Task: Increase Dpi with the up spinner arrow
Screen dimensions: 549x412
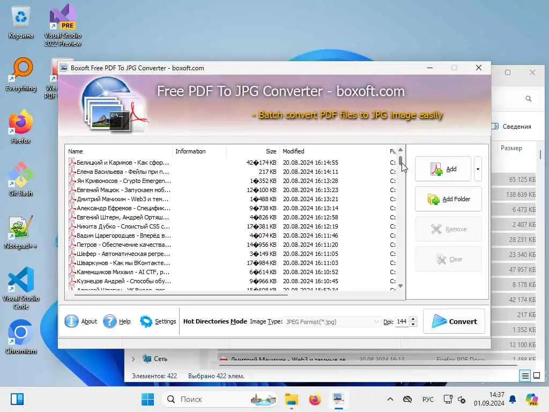Action: click(413, 319)
